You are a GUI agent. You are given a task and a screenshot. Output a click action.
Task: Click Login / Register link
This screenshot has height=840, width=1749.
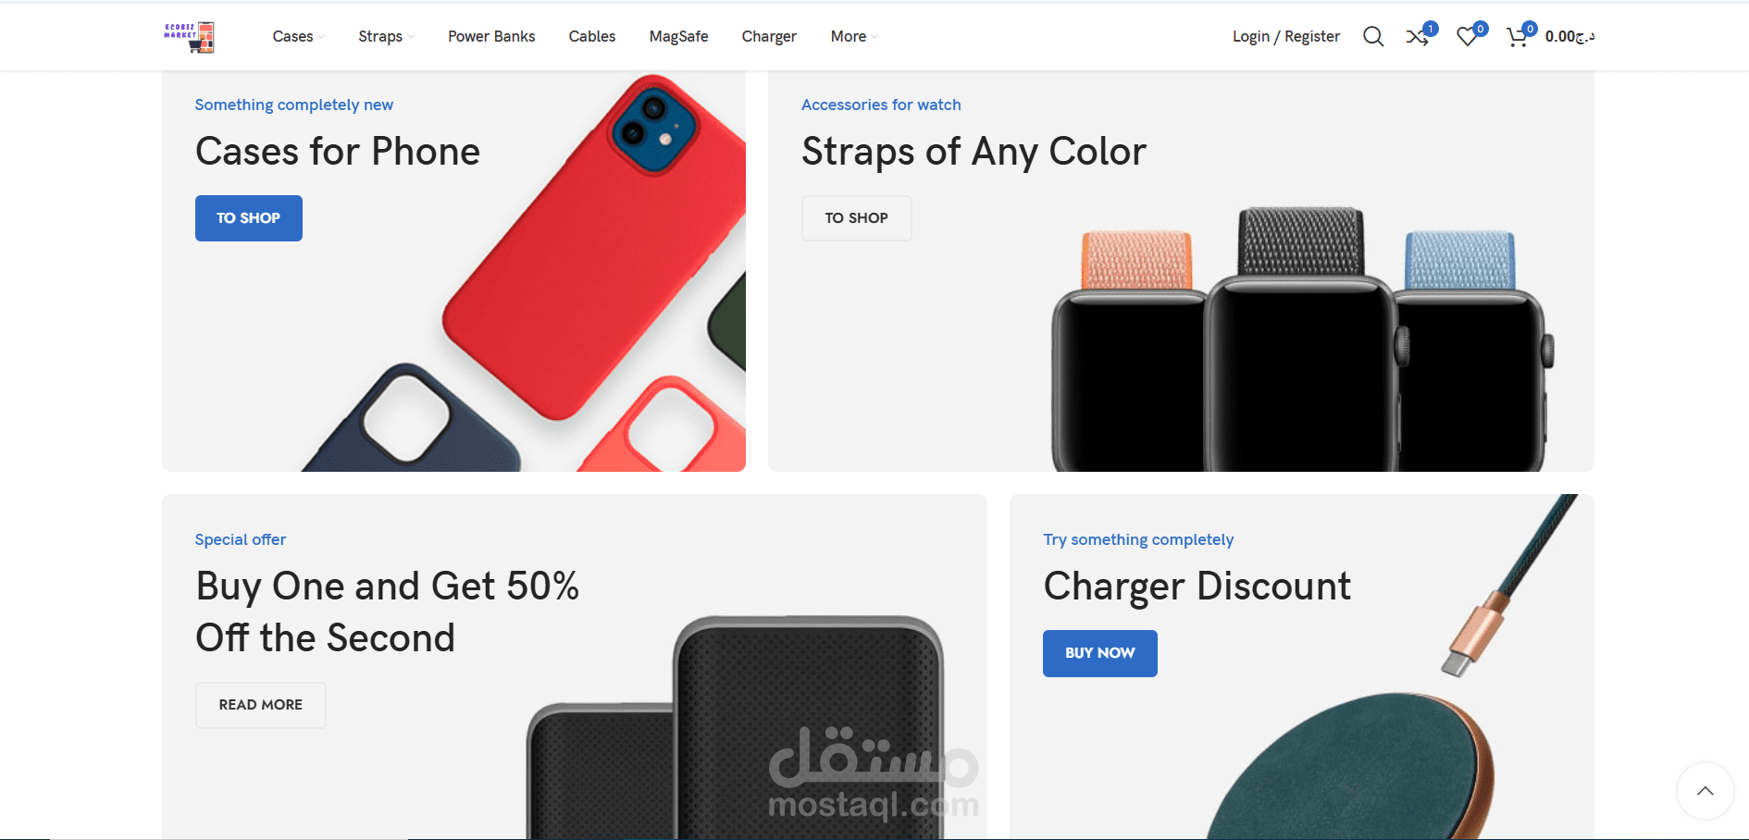(x=1286, y=36)
